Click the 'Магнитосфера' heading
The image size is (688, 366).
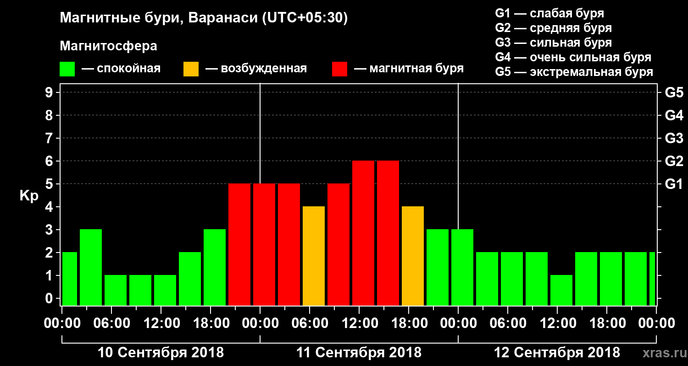[108, 46]
